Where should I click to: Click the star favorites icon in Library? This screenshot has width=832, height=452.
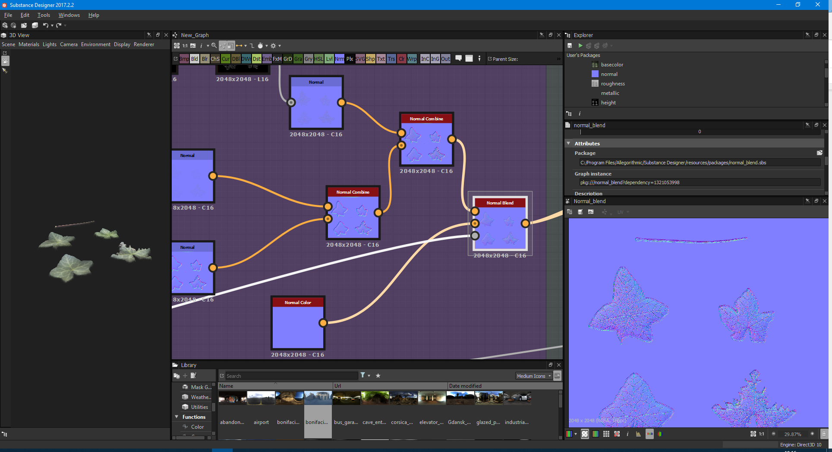(x=378, y=376)
